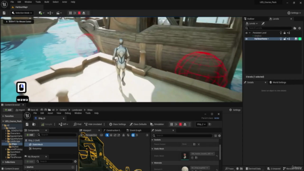
Task: Click Find in blueprint editor toolbar
Action: click(77, 124)
